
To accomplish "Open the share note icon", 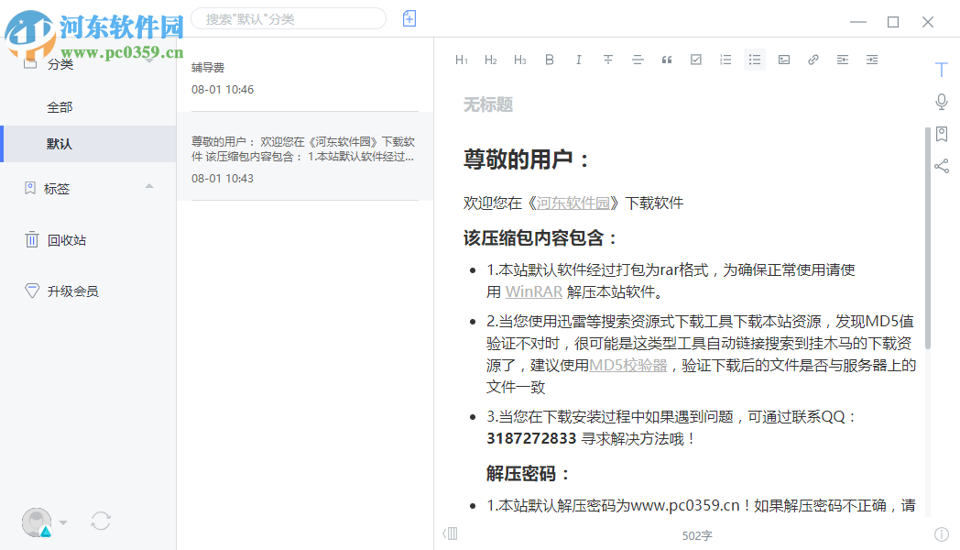I will (x=942, y=165).
